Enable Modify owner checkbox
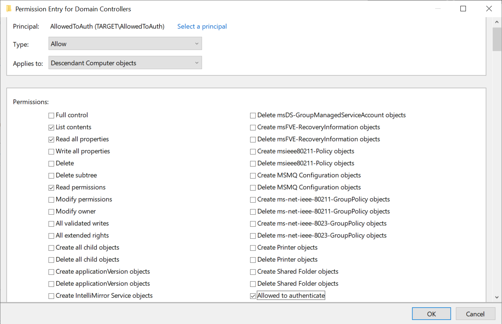502x324 pixels. coord(51,212)
